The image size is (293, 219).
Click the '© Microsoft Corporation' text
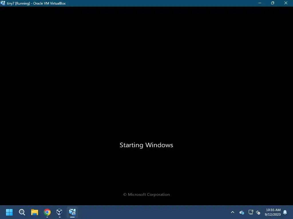(x=146, y=194)
